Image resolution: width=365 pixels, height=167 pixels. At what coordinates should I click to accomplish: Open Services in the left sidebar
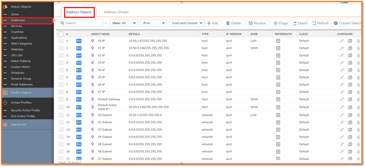(16, 26)
